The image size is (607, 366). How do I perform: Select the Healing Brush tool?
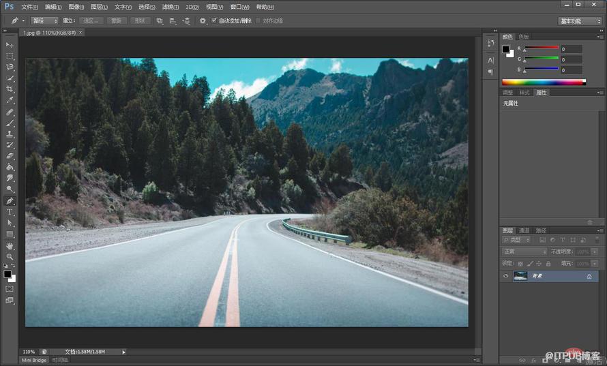(10, 112)
